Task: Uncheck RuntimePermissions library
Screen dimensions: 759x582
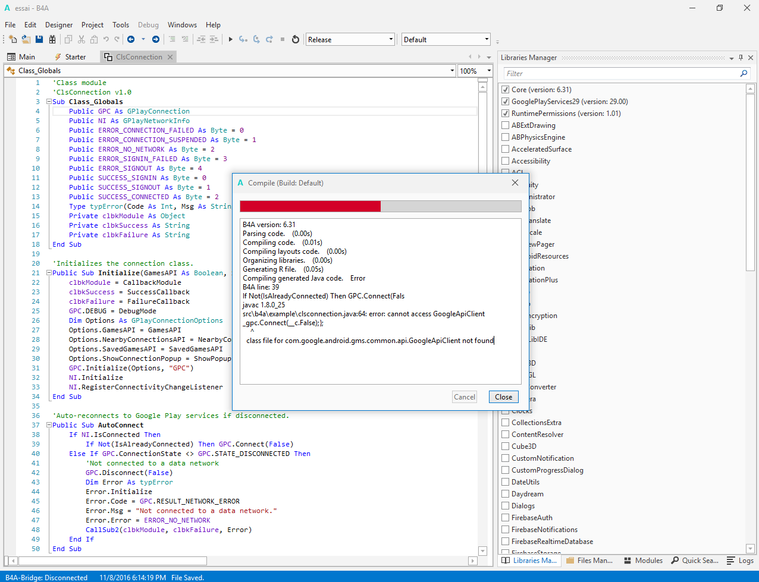Action: (506, 114)
